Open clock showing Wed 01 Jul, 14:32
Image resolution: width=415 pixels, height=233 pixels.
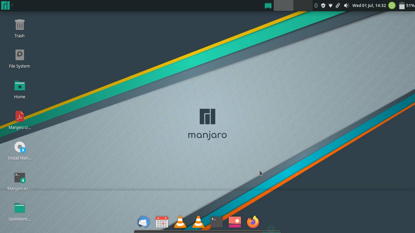click(369, 5)
